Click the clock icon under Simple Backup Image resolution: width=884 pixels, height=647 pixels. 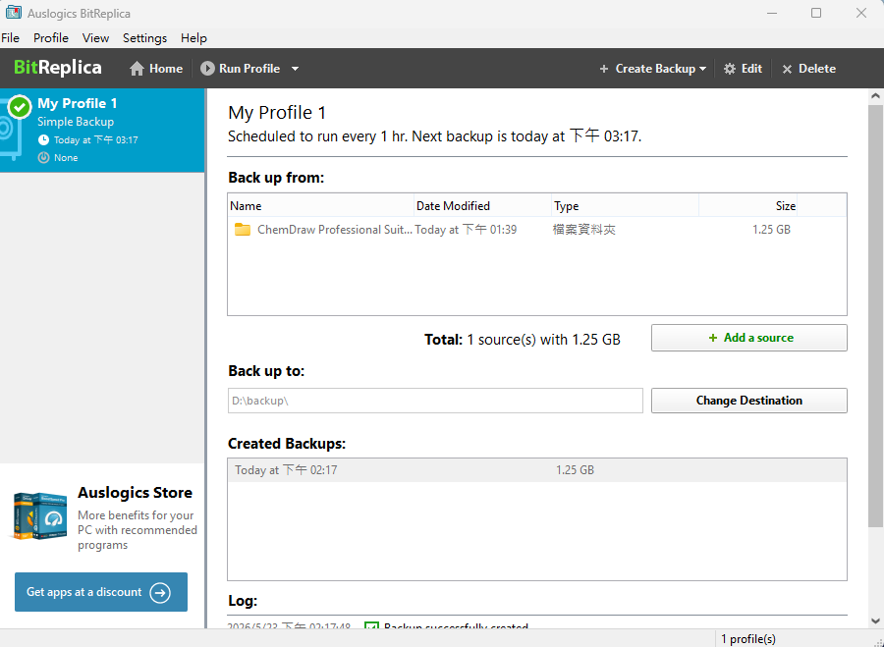coord(43,139)
